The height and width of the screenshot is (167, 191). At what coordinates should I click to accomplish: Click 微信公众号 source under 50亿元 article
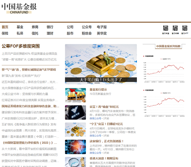(95, 118)
